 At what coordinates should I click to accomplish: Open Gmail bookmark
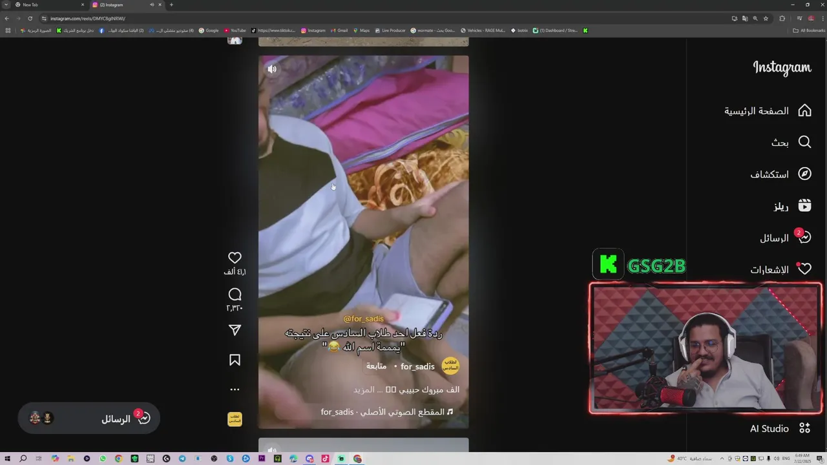click(339, 30)
